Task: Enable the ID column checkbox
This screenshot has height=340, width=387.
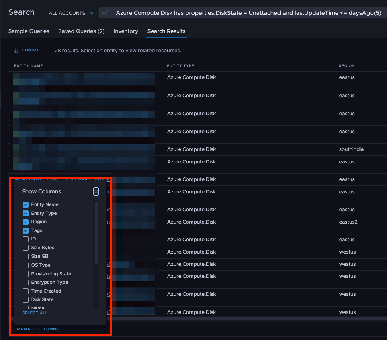Action: point(25,239)
